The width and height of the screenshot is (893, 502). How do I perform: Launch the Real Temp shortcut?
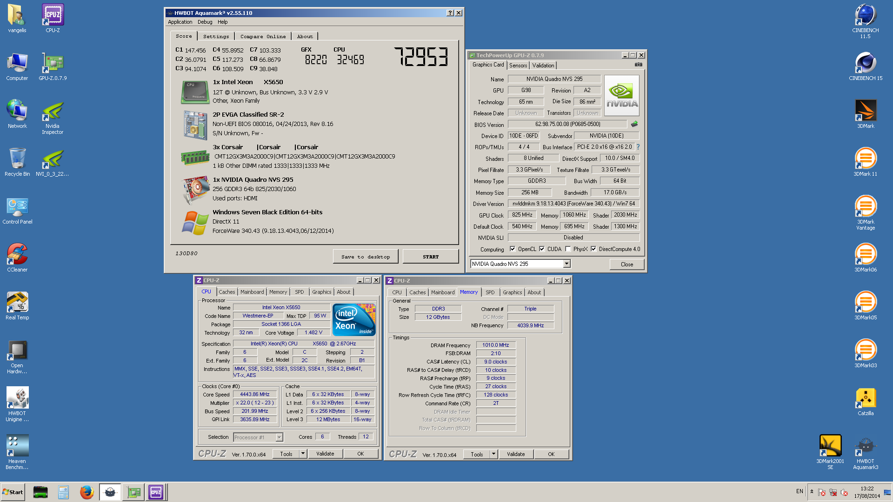tap(17, 306)
